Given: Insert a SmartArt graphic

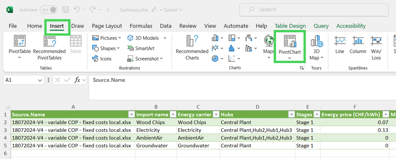Looking at the screenshot, I should [141, 48].
